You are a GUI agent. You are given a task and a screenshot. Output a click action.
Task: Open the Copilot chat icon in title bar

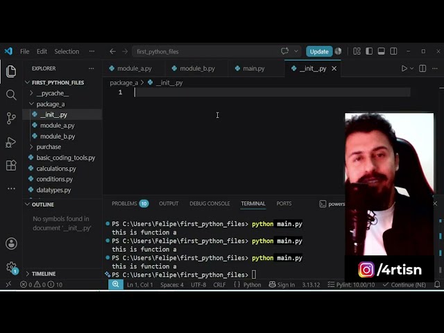tap(284, 51)
